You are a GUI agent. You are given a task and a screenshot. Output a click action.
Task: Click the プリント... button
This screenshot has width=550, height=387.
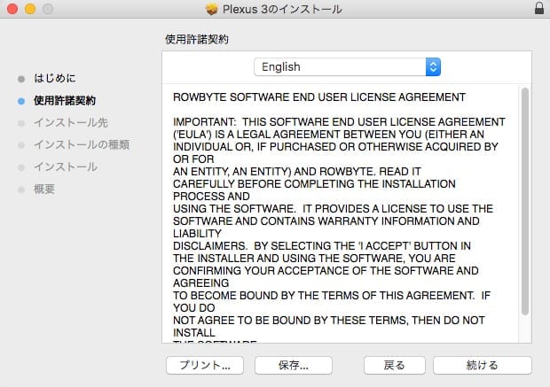pos(205,365)
